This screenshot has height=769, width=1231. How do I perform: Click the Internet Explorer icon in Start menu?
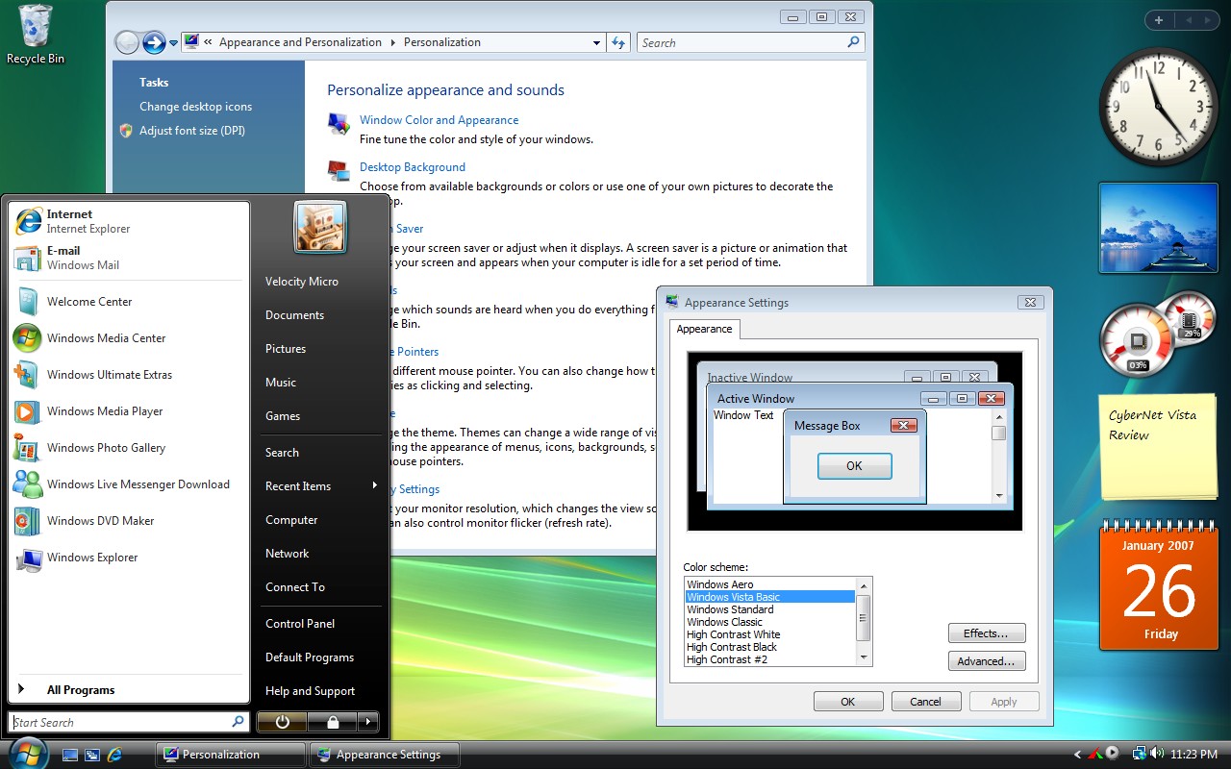[28, 221]
